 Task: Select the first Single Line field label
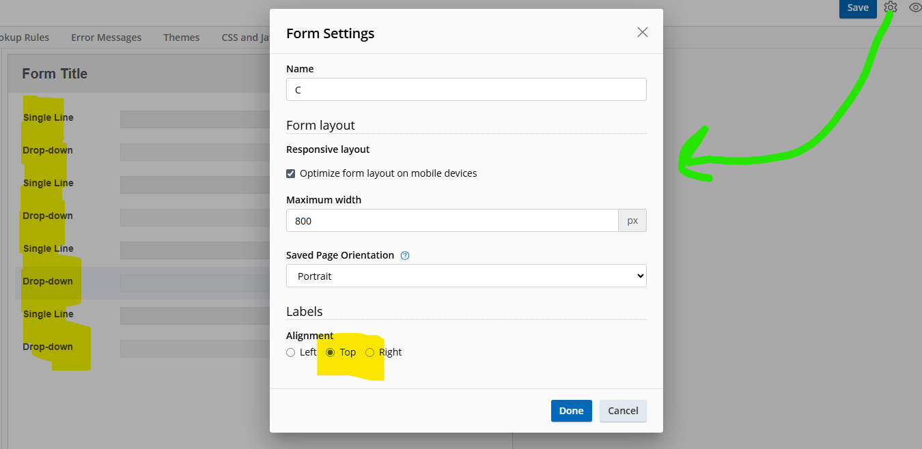[x=48, y=117]
